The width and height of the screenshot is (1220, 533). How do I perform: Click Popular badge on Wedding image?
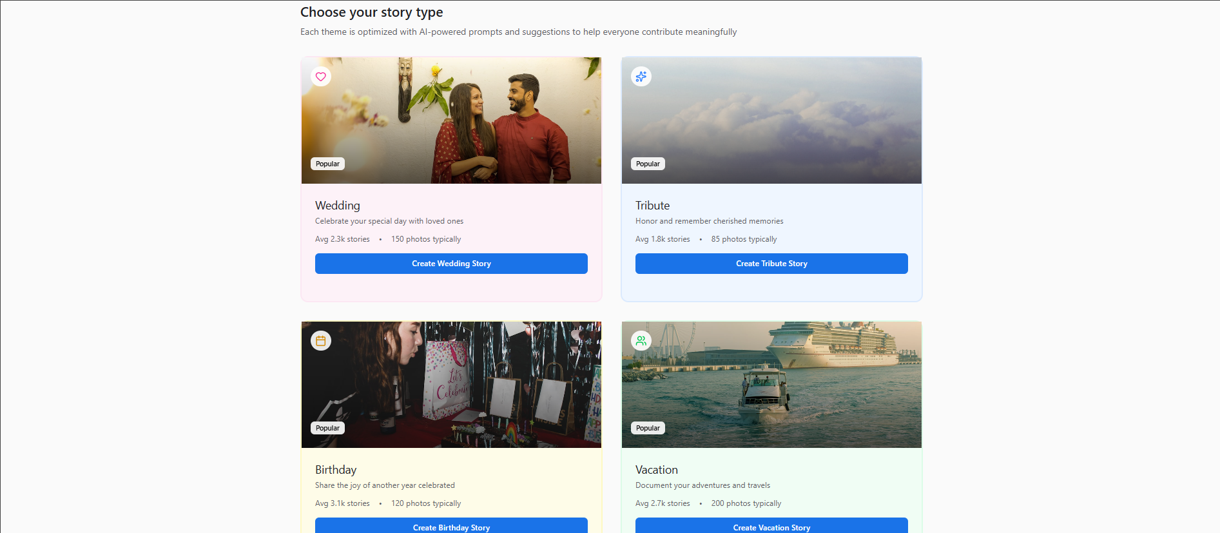pos(327,164)
